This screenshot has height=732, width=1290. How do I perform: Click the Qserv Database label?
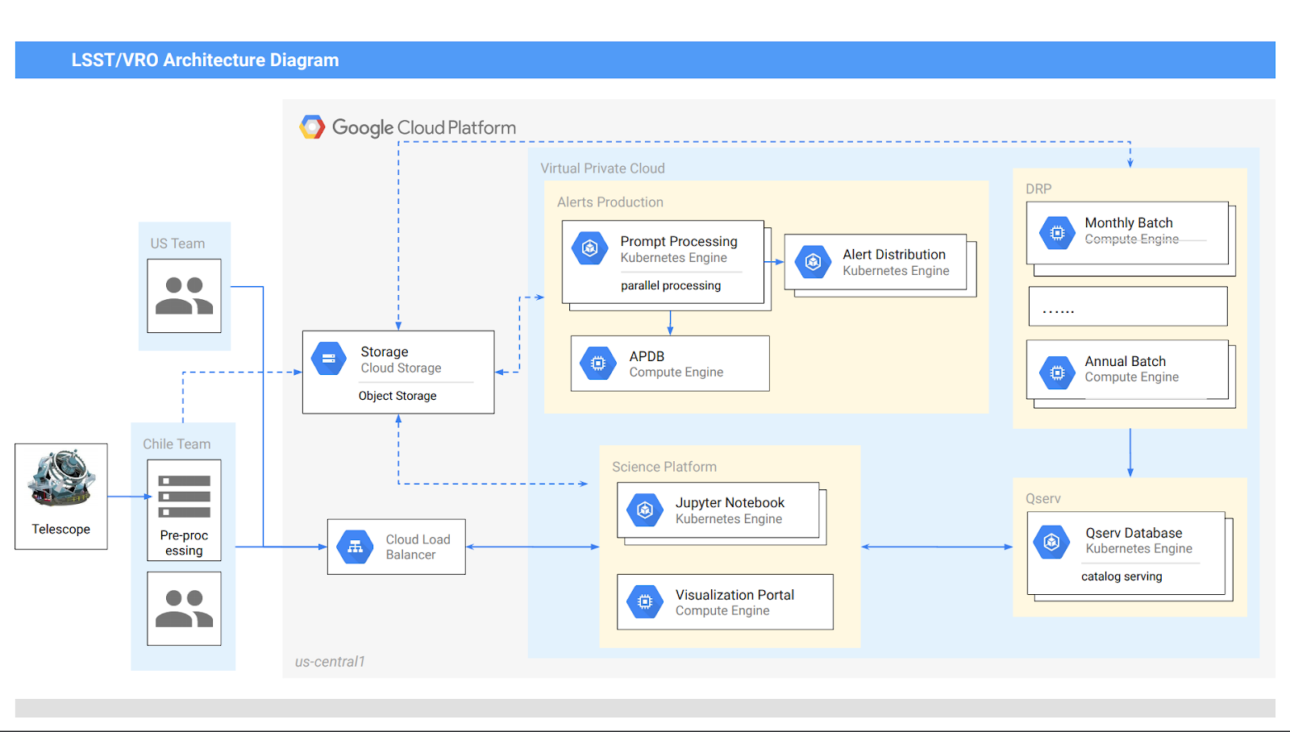click(x=1134, y=533)
